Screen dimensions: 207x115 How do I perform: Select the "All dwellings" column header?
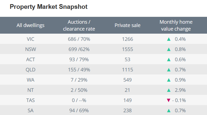coord(30,25)
